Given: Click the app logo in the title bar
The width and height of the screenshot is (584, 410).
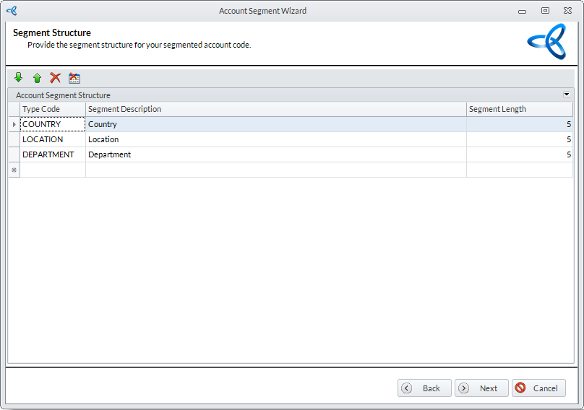Looking at the screenshot, I should click(x=11, y=11).
